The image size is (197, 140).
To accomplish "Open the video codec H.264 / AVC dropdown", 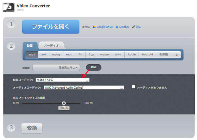I will (63, 80).
